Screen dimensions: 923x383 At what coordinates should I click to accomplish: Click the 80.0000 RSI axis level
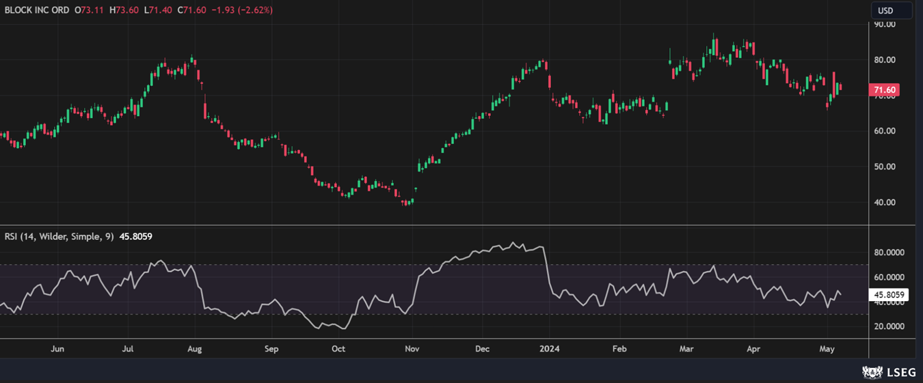tap(889, 253)
